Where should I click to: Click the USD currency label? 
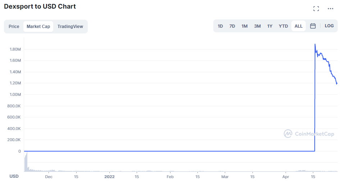click(14, 176)
